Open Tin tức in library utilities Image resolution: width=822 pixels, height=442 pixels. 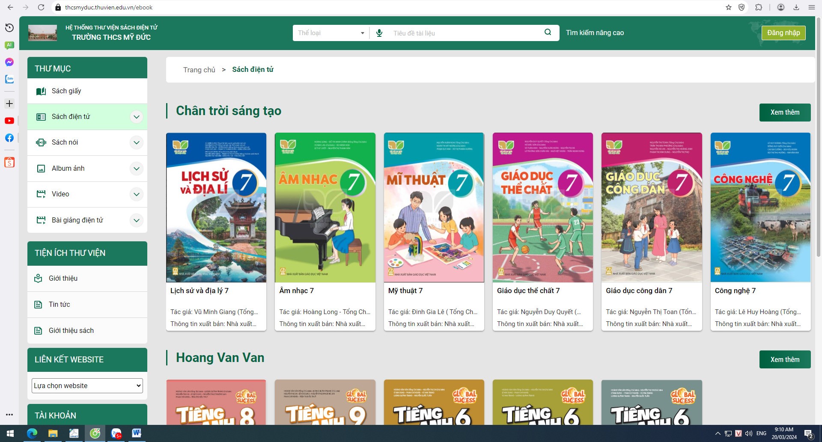pos(87,305)
